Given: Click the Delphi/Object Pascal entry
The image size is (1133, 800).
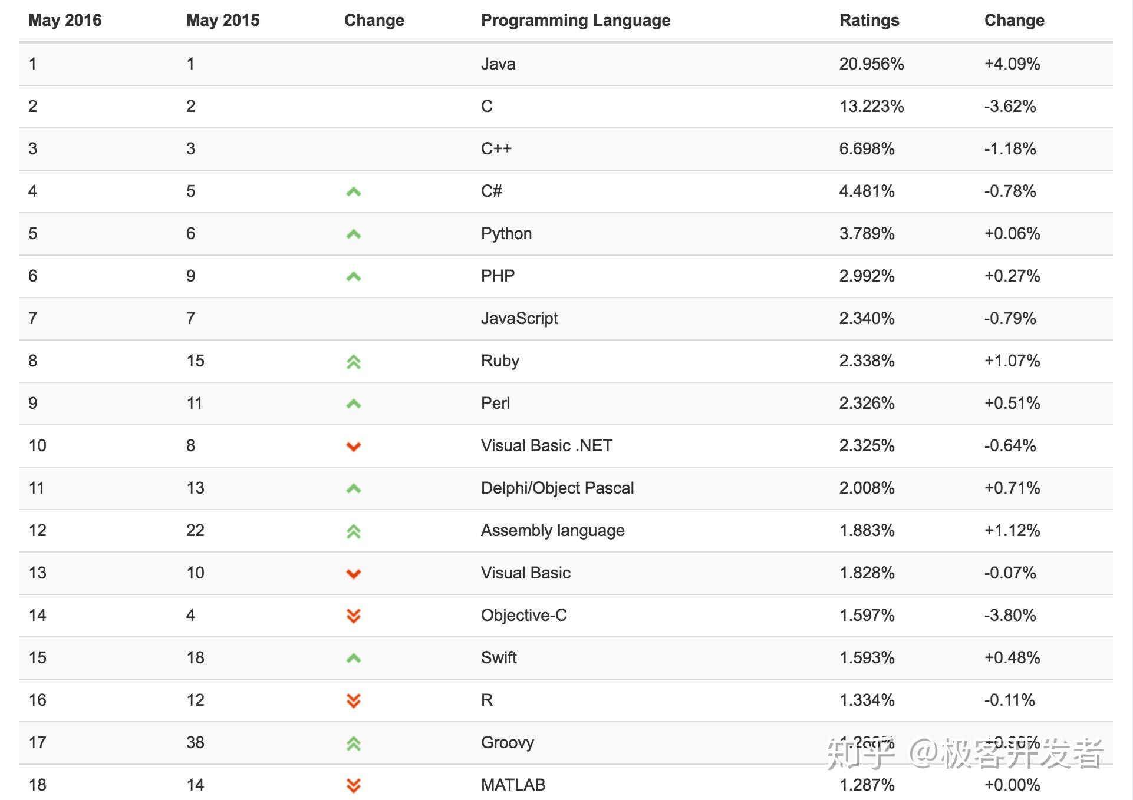Looking at the screenshot, I should click(x=557, y=488).
